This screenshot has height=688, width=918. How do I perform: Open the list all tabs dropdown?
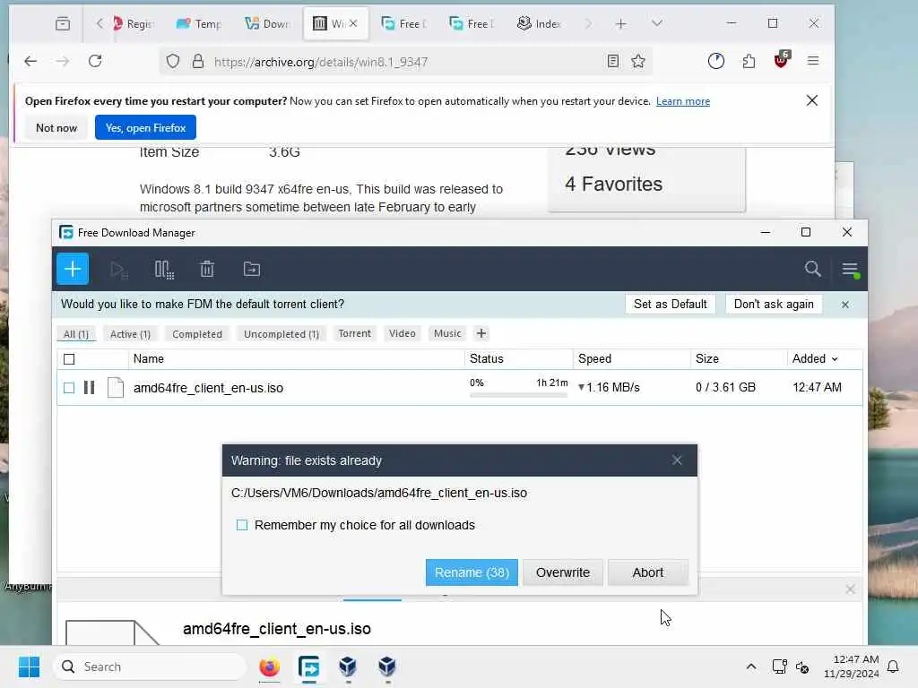coord(657,23)
